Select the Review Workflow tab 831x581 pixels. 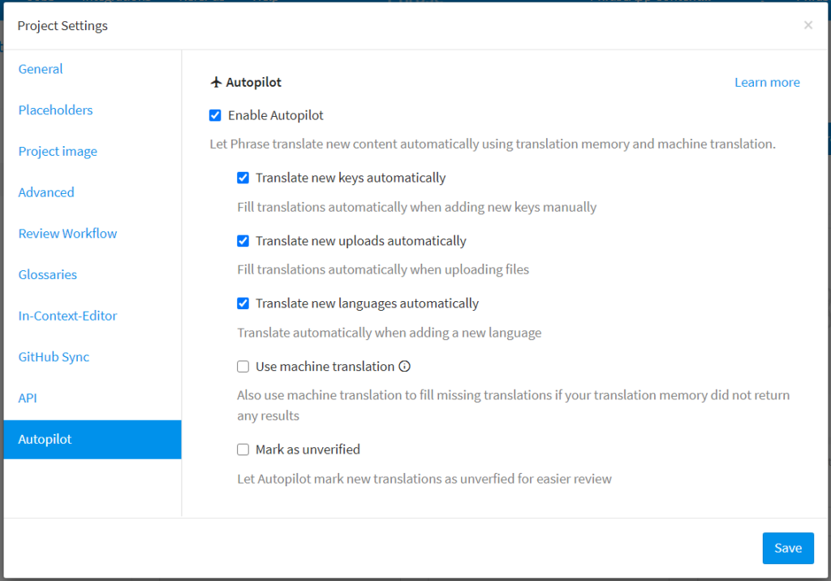(x=67, y=234)
